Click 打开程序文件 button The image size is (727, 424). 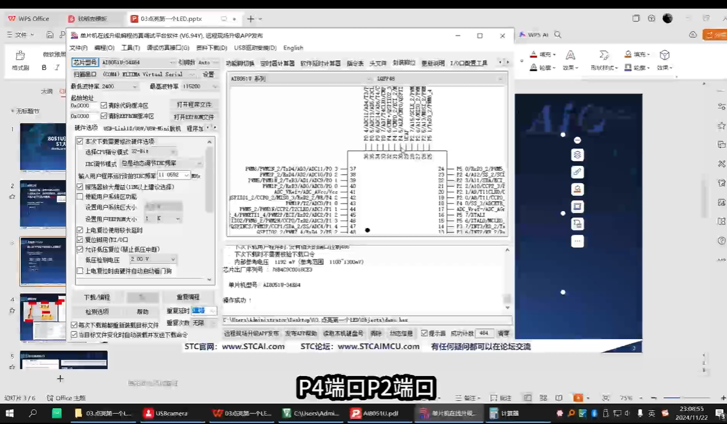click(x=194, y=104)
